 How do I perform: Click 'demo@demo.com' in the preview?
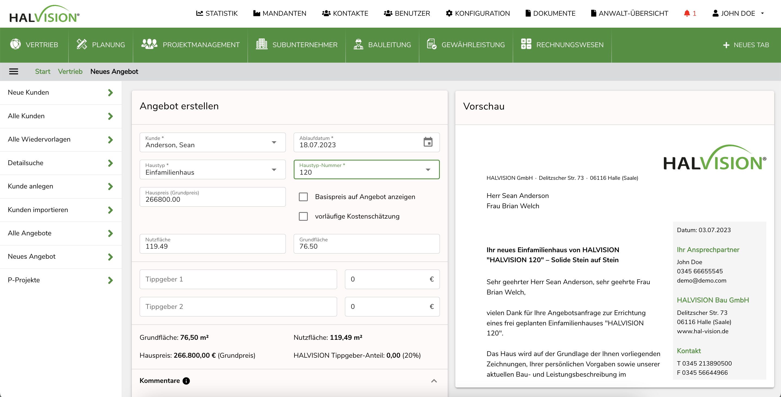click(702, 281)
